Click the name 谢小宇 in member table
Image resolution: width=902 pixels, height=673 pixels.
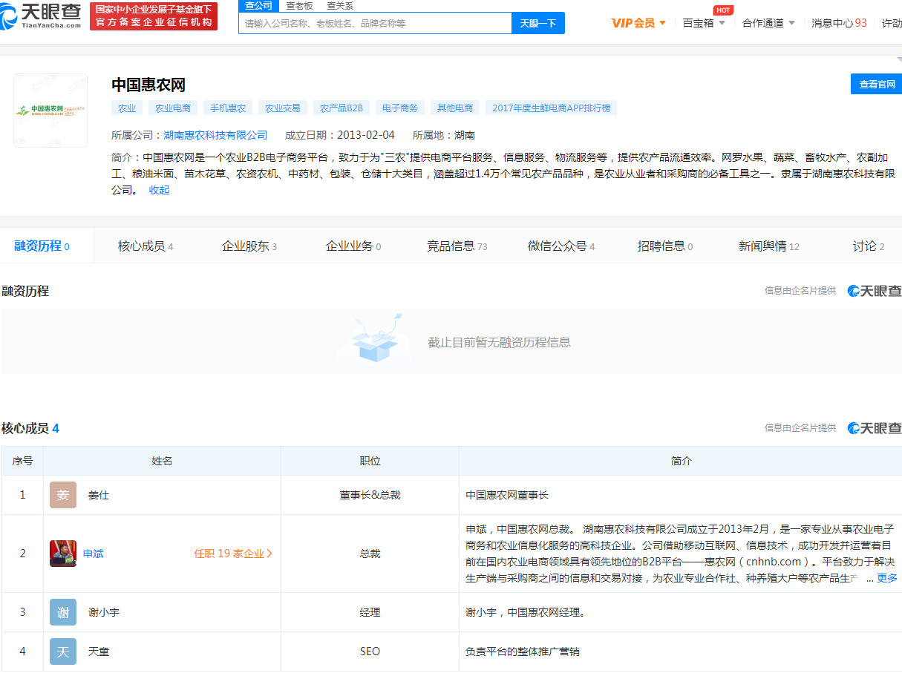pos(104,612)
